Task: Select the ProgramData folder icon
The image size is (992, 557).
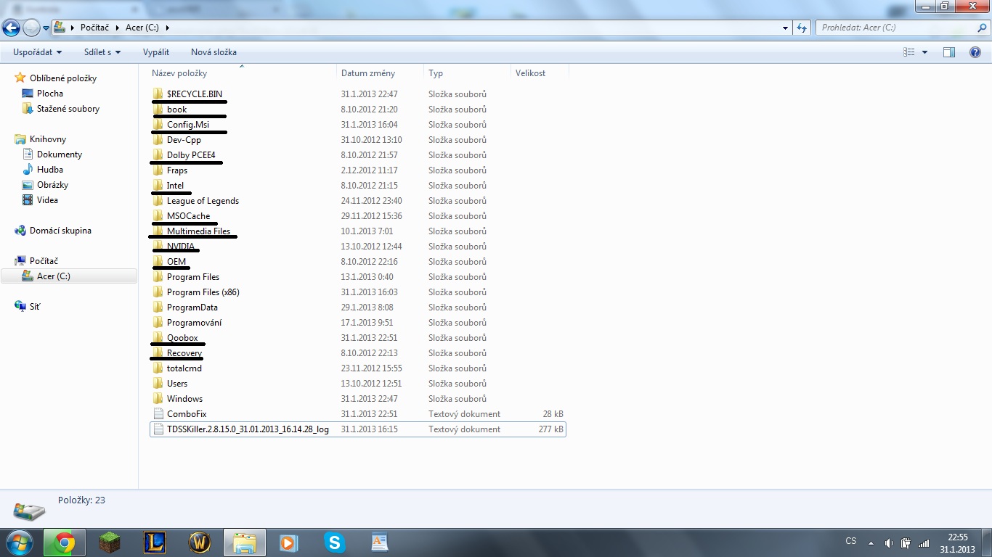Action: tap(158, 308)
